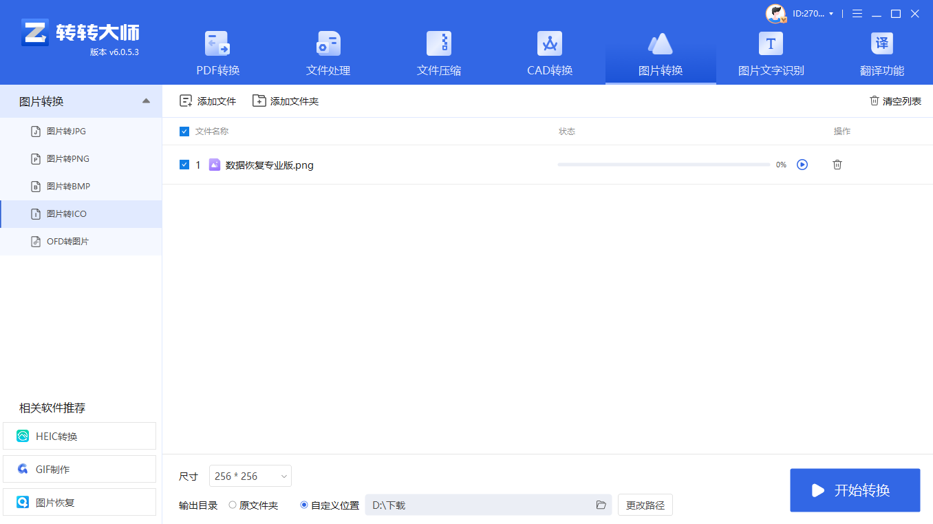
Task: Select the 原文件夹 radio button
Action: [x=233, y=505]
